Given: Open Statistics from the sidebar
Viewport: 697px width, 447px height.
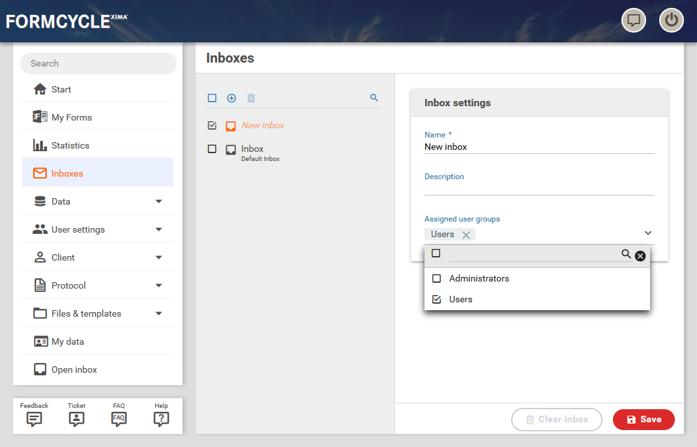Looking at the screenshot, I should [70, 145].
